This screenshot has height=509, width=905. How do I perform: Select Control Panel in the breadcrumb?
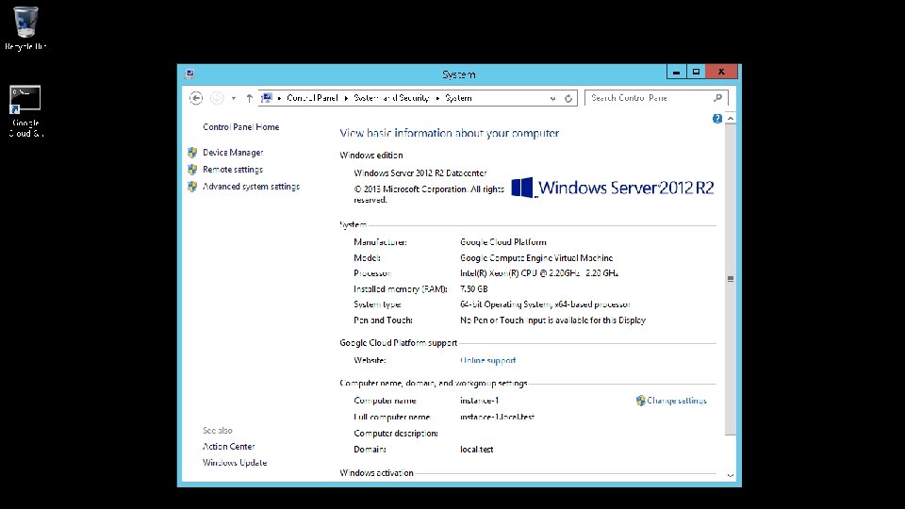point(312,98)
